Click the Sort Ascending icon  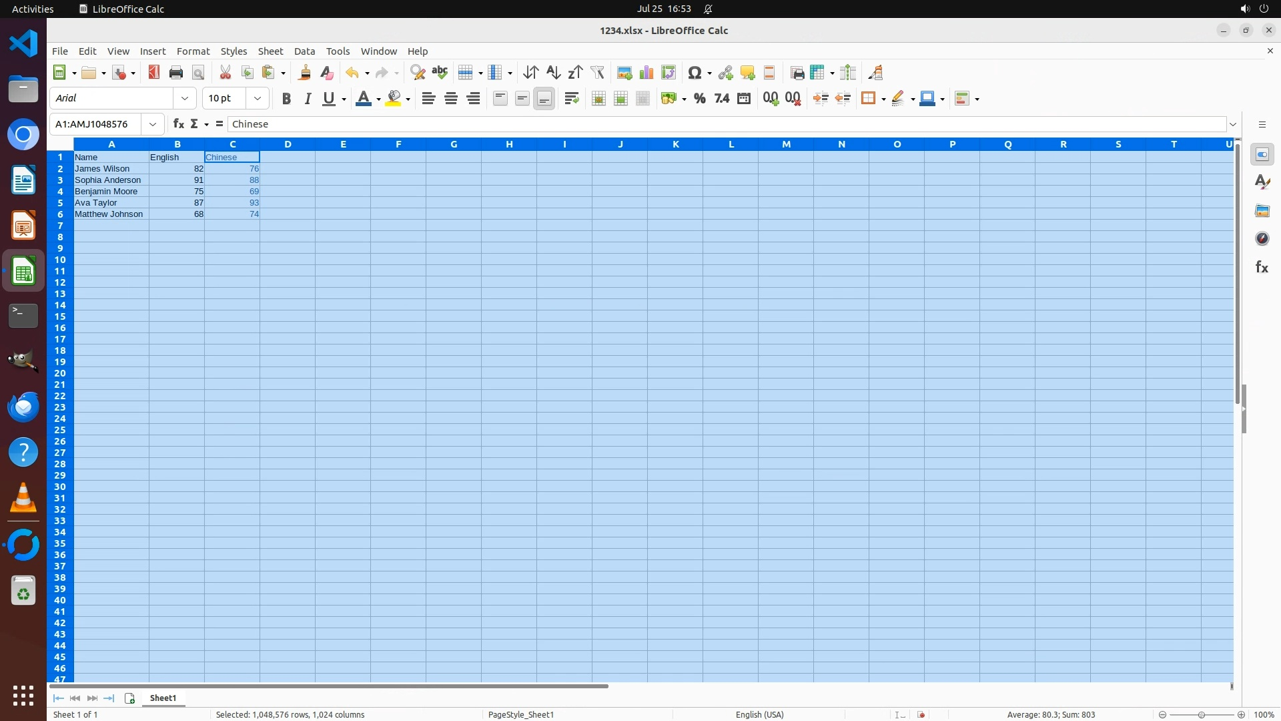click(553, 73)
